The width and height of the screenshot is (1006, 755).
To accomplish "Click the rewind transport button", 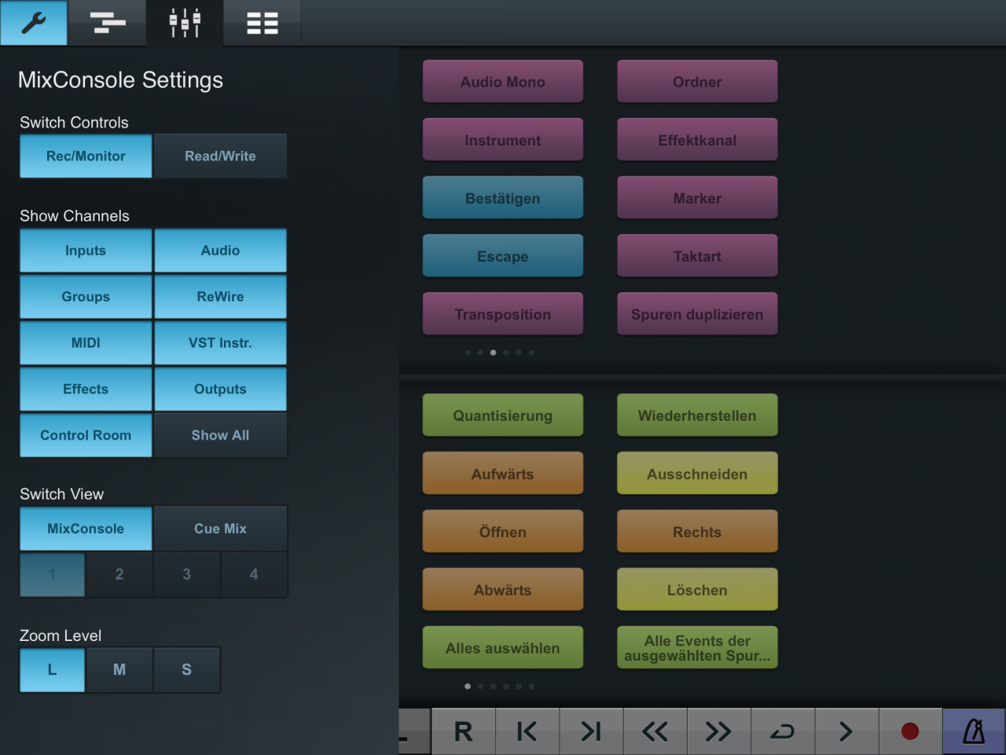I will [x=655, y=731].
